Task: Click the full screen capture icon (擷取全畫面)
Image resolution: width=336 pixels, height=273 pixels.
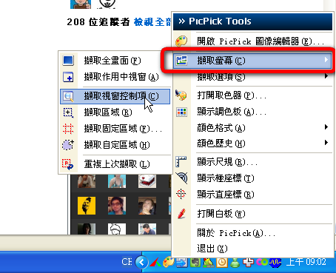Action: pos(68,60)
